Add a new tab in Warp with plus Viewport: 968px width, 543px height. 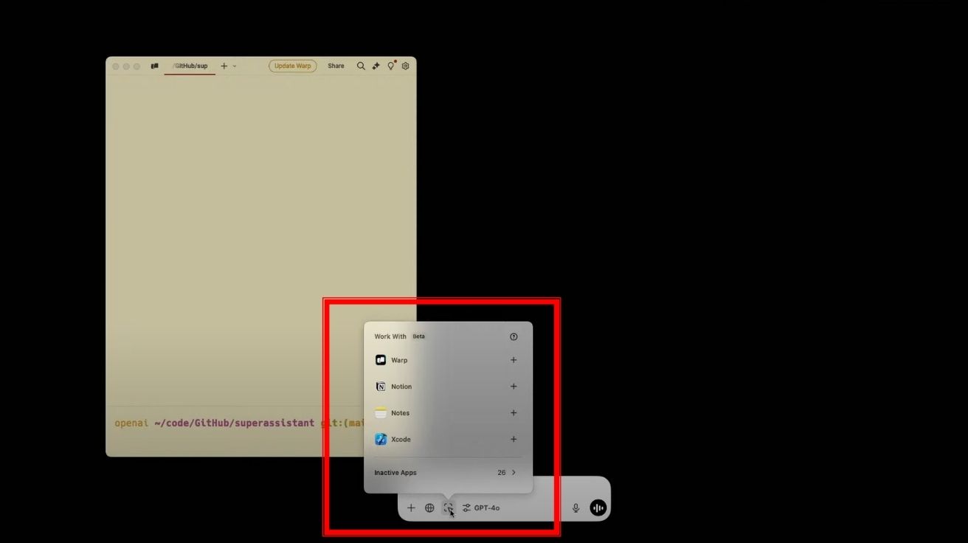(224, 66)
